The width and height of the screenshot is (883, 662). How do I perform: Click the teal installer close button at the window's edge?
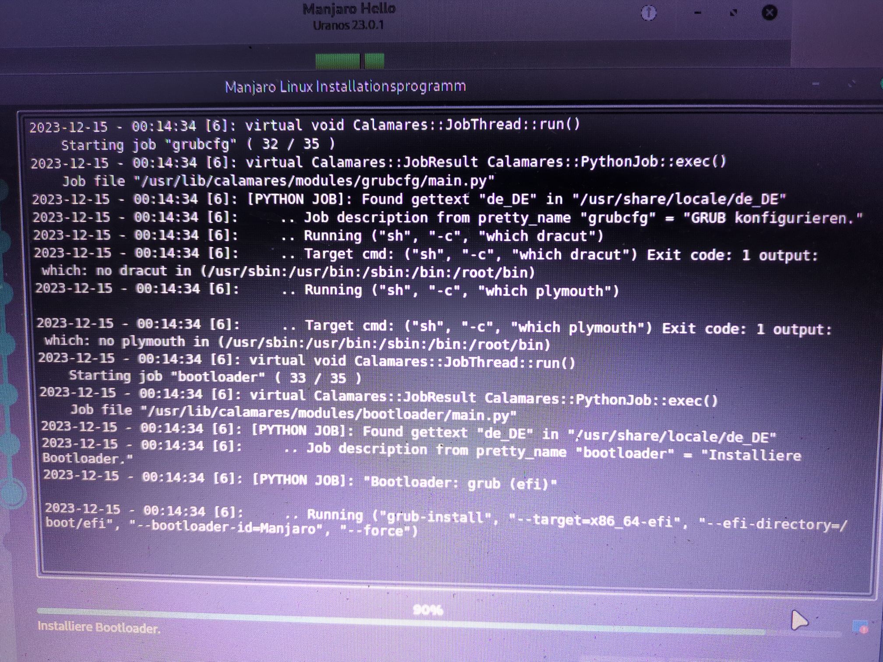[881, 83]
